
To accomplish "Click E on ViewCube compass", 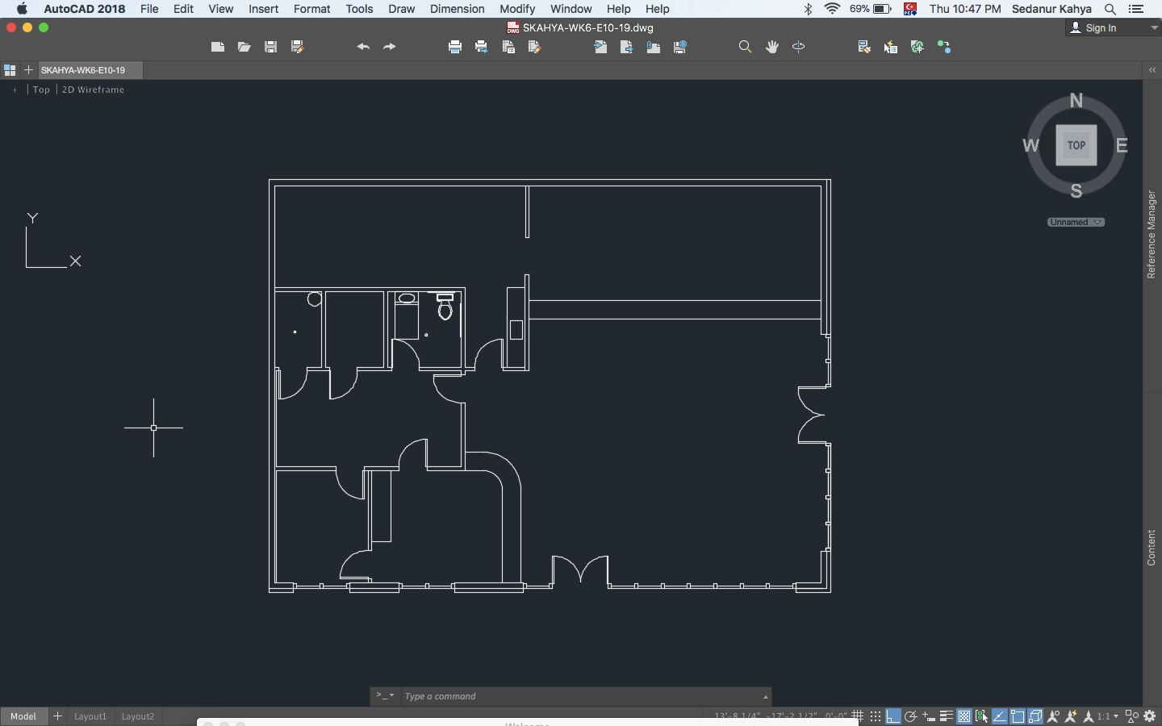I will coord(1122,146).
